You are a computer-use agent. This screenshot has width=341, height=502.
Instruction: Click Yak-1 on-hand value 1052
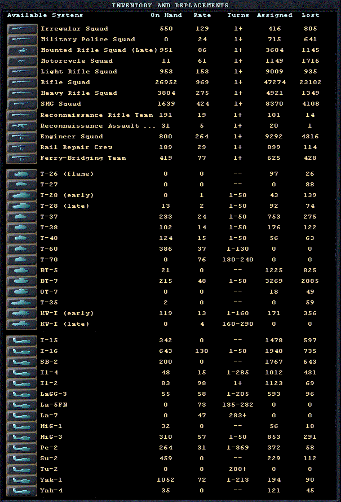(166, 480)
